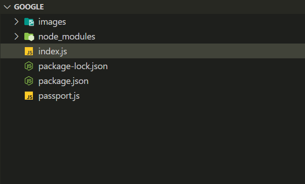This screenshot has width=305, height=184.
Task: Collapse the GOOGLE project folder chevron
Action: [x=6, y=7]
